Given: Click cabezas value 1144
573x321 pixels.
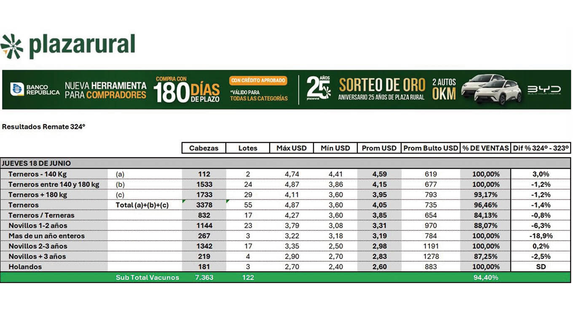Looking at the screenshot, I should (204, 225).
